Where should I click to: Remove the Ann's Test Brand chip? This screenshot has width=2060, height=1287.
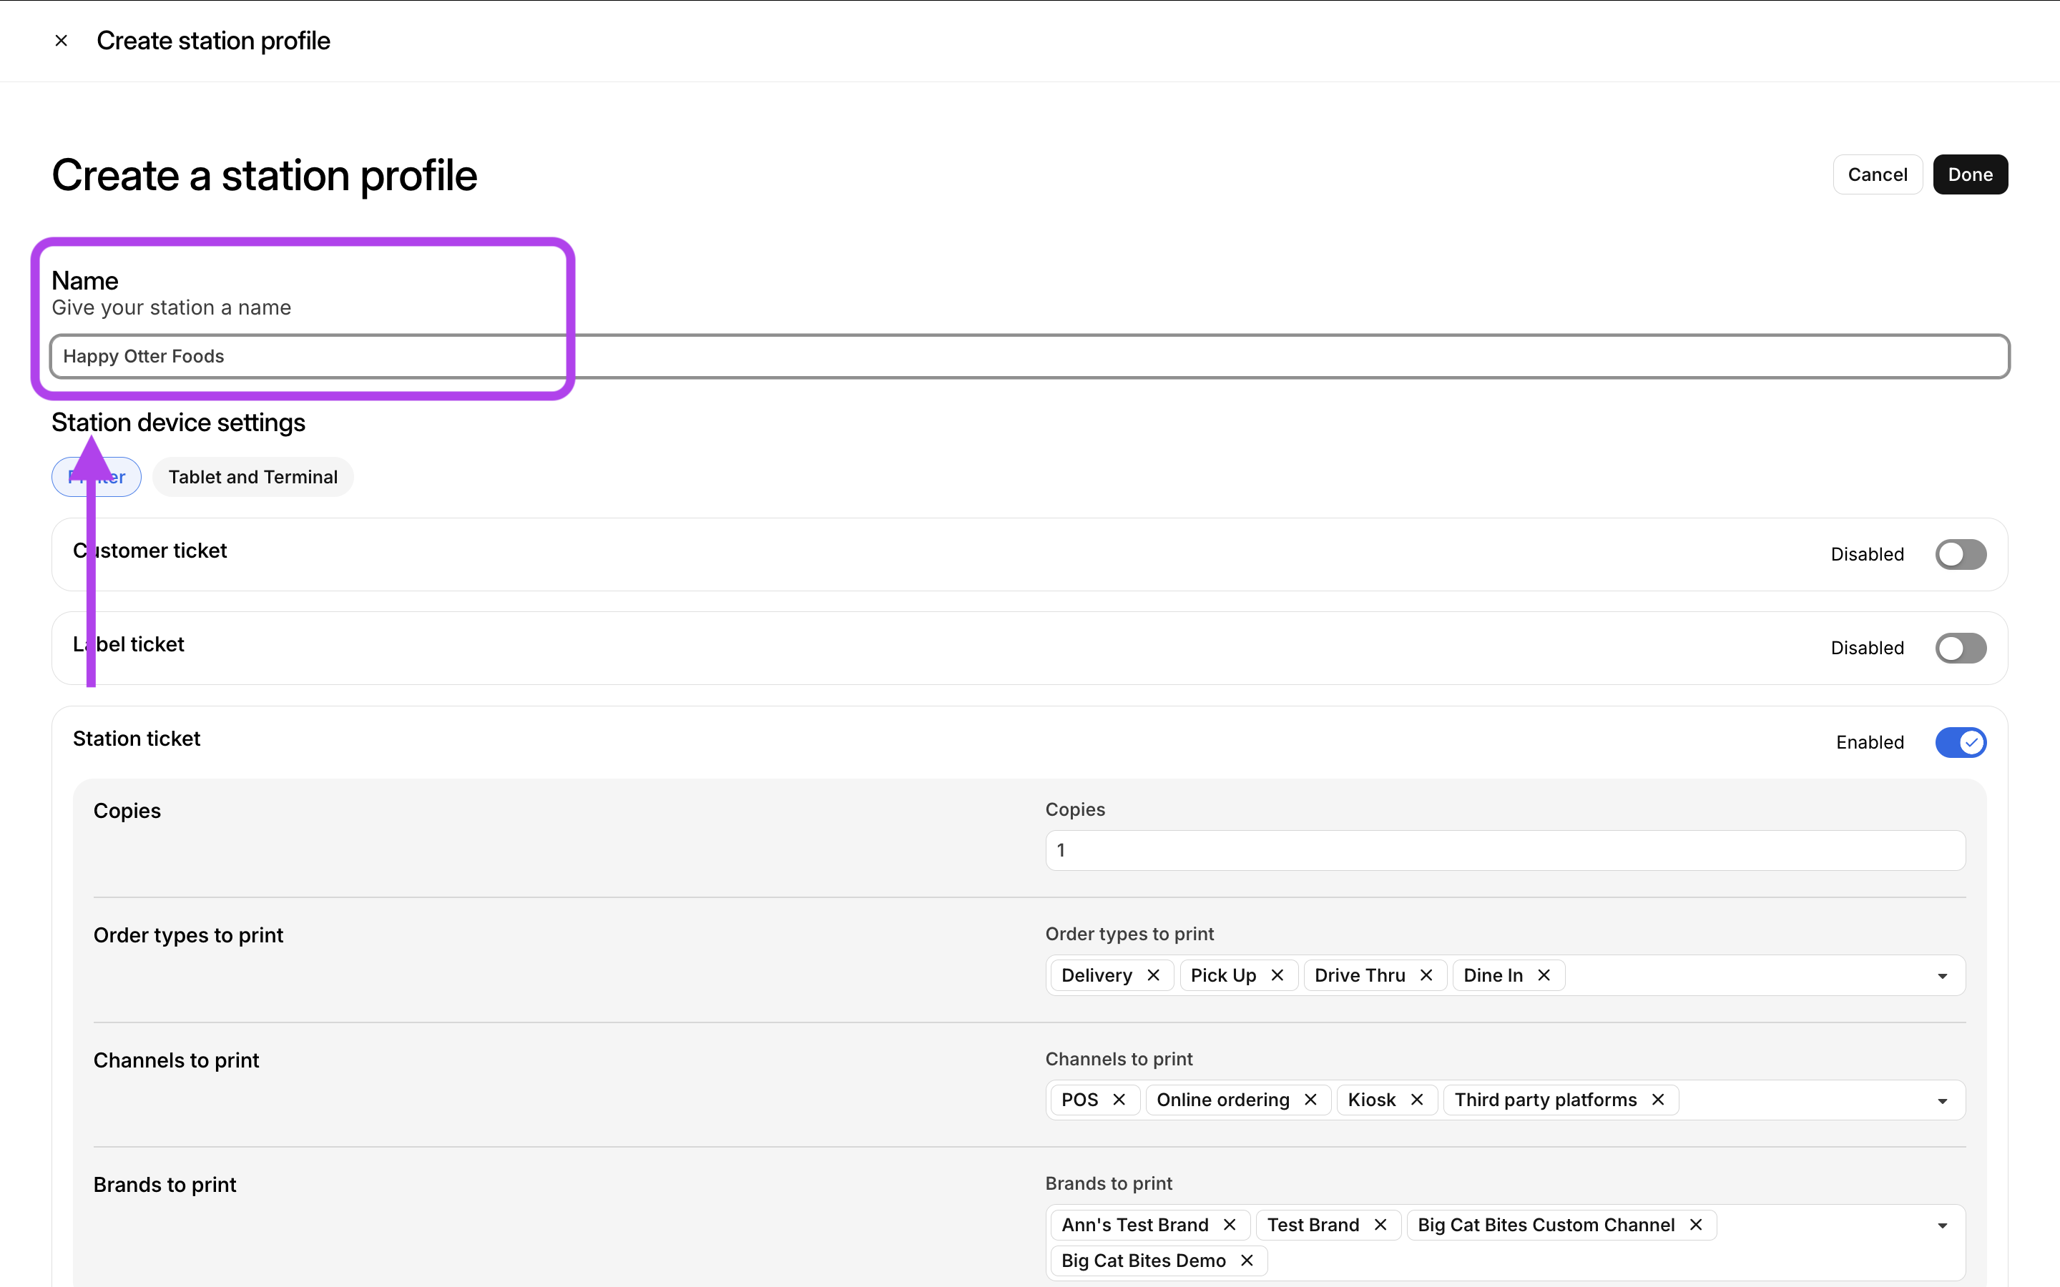click(x=1229, y=1224)
